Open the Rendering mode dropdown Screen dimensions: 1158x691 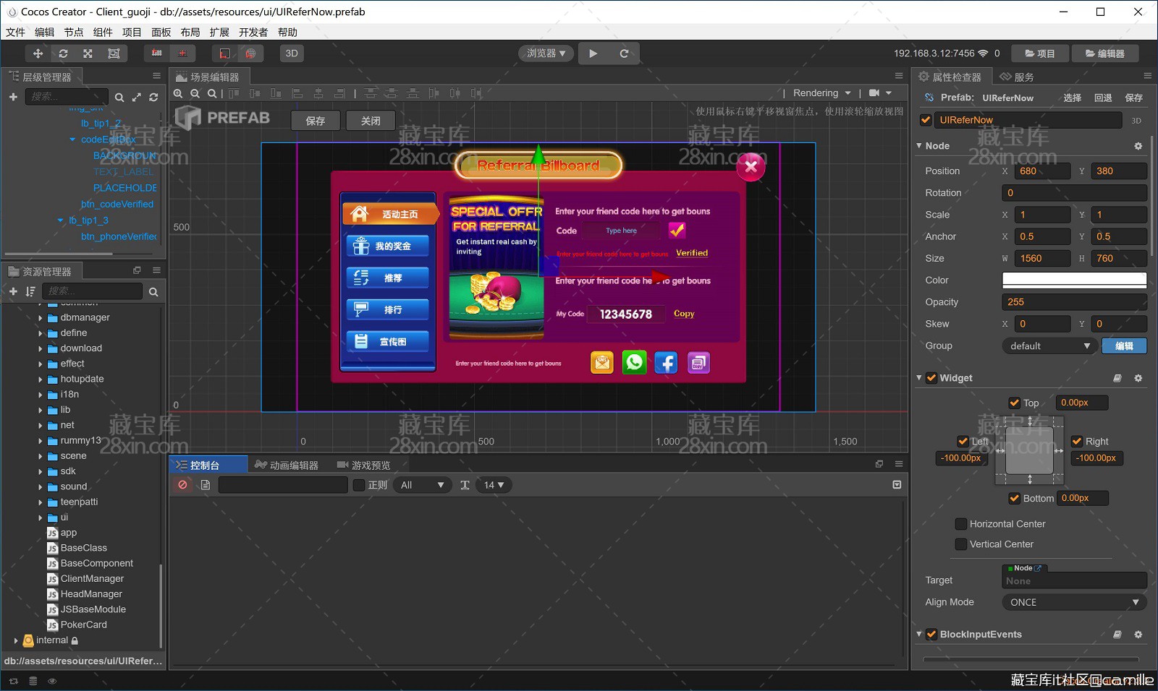tap(821, 93)
